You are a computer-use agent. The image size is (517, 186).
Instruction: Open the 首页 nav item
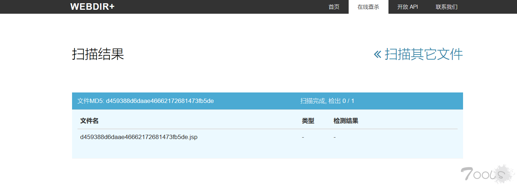[x=334, y=7]
